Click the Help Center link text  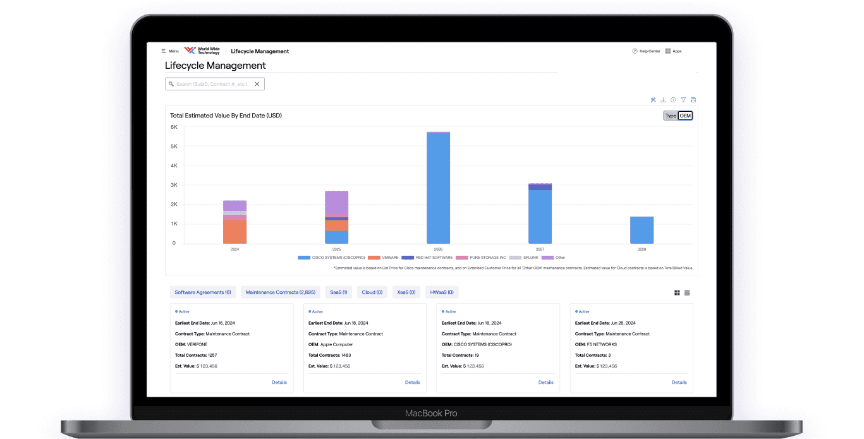(x=650, y=51)
